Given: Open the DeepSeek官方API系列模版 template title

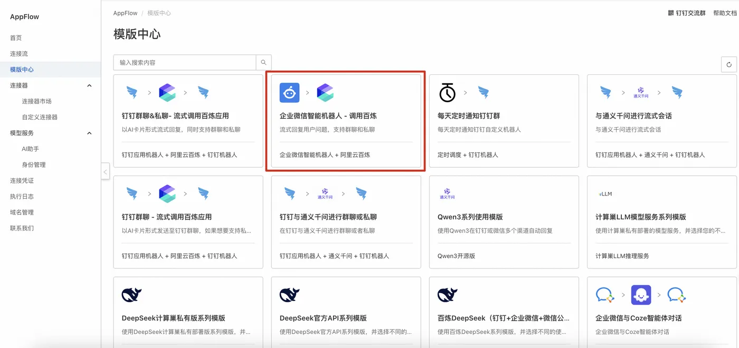Looking at the screenshot, I should [x=323, y=318].
